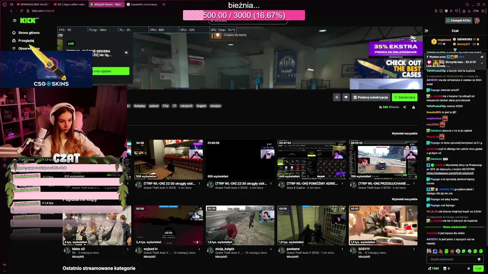Open the user avatar menu at top right
This screenshot has width=488, height=274.
(477, 21)
